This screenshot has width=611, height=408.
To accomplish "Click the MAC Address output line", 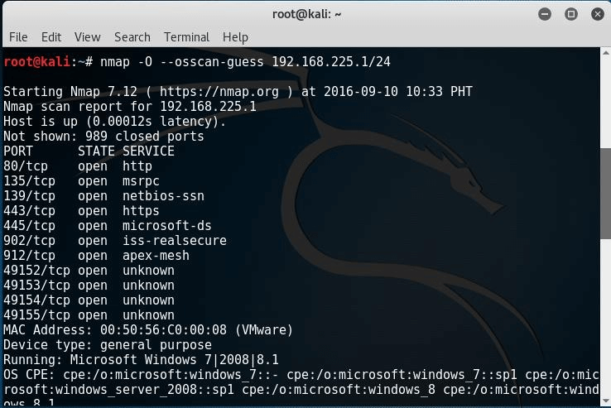I will (148, 330).
